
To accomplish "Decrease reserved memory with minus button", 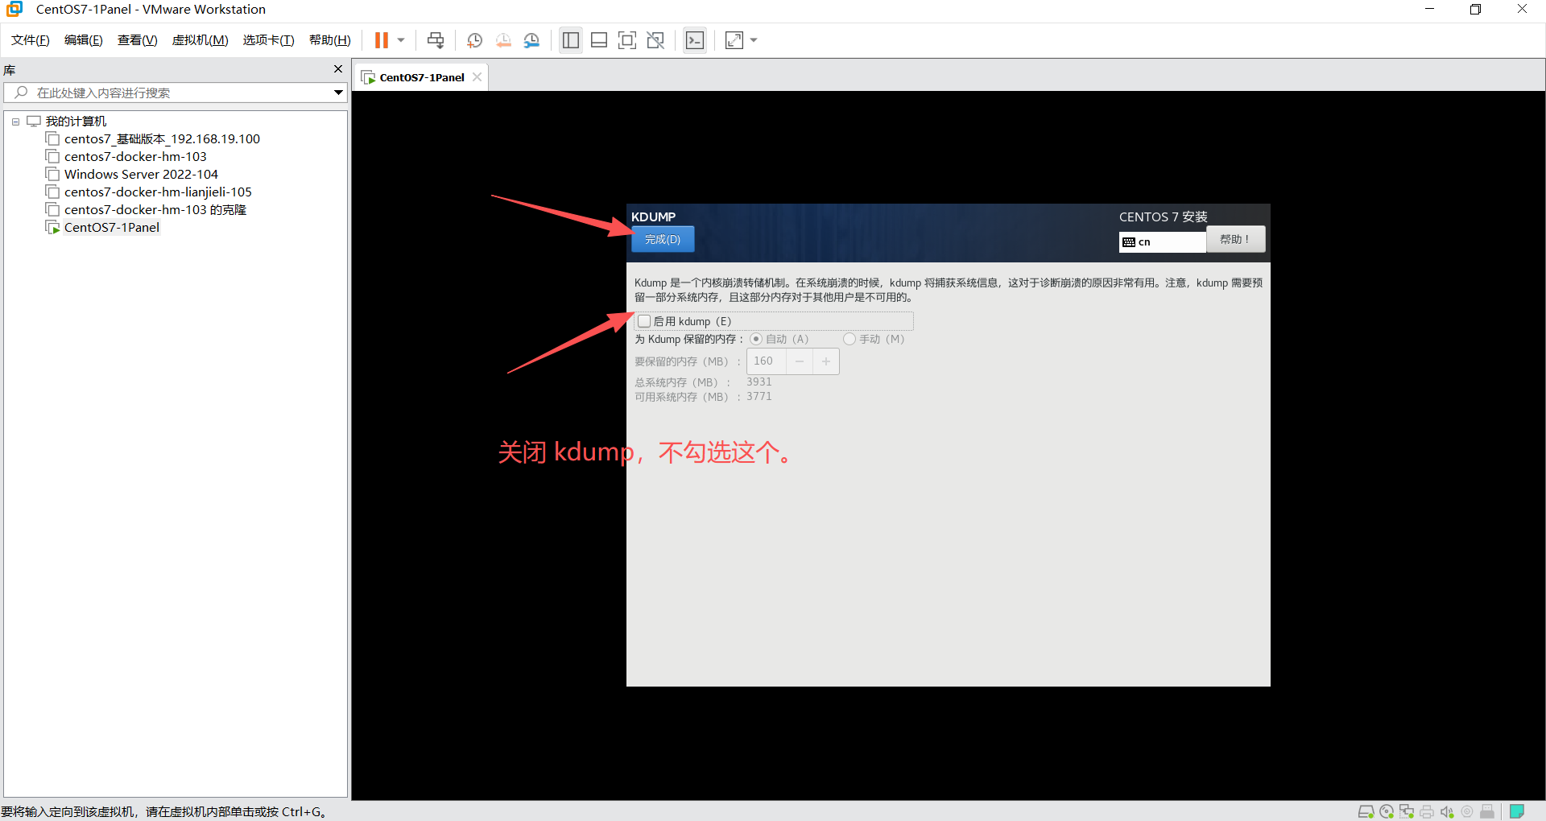I will pos(800,361).
